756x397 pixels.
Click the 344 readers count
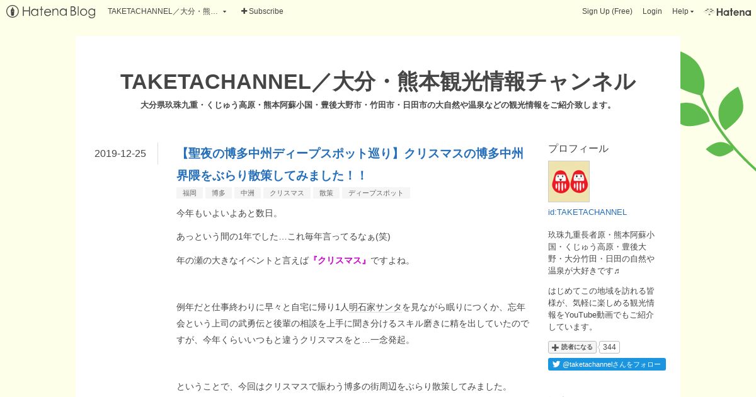609,347
